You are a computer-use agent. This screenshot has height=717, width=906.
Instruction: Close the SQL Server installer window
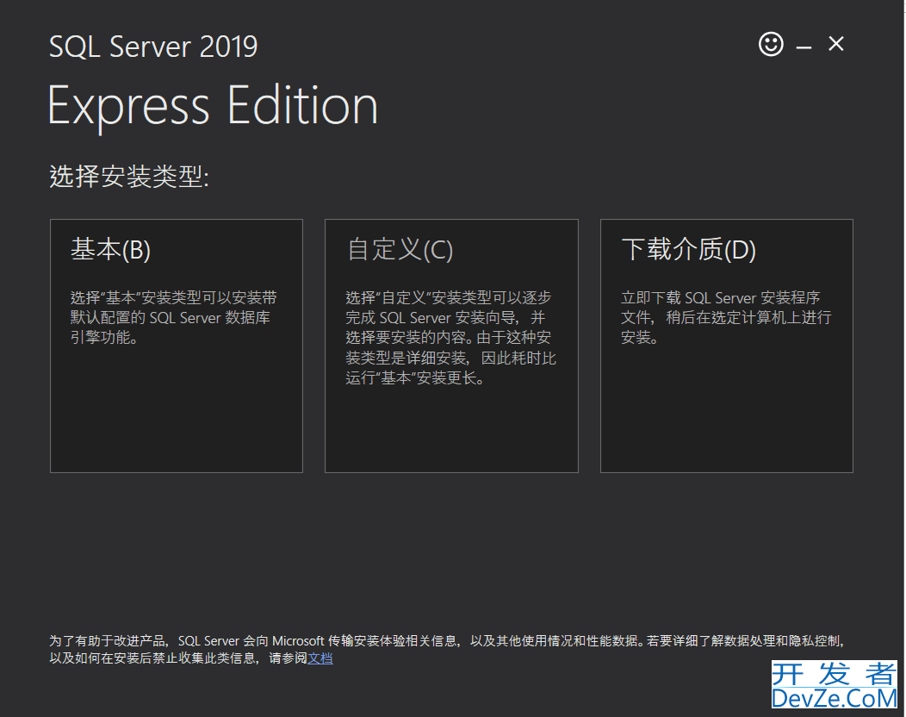click(836, 44)
